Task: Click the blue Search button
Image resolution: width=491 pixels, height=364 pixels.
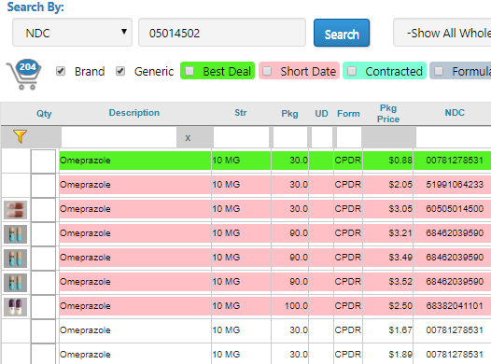Action: [342, 34]
